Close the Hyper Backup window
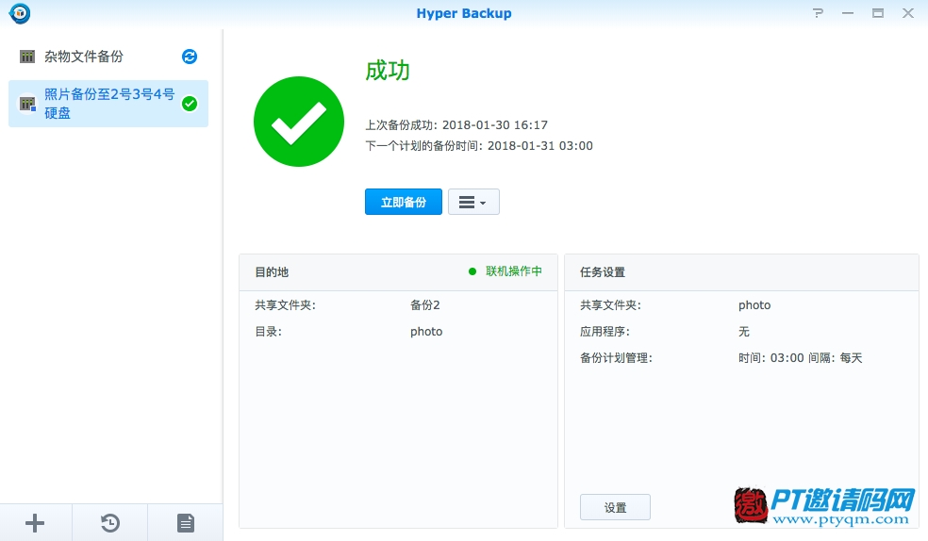Viewport: 928px width, 541px height. 908,13
